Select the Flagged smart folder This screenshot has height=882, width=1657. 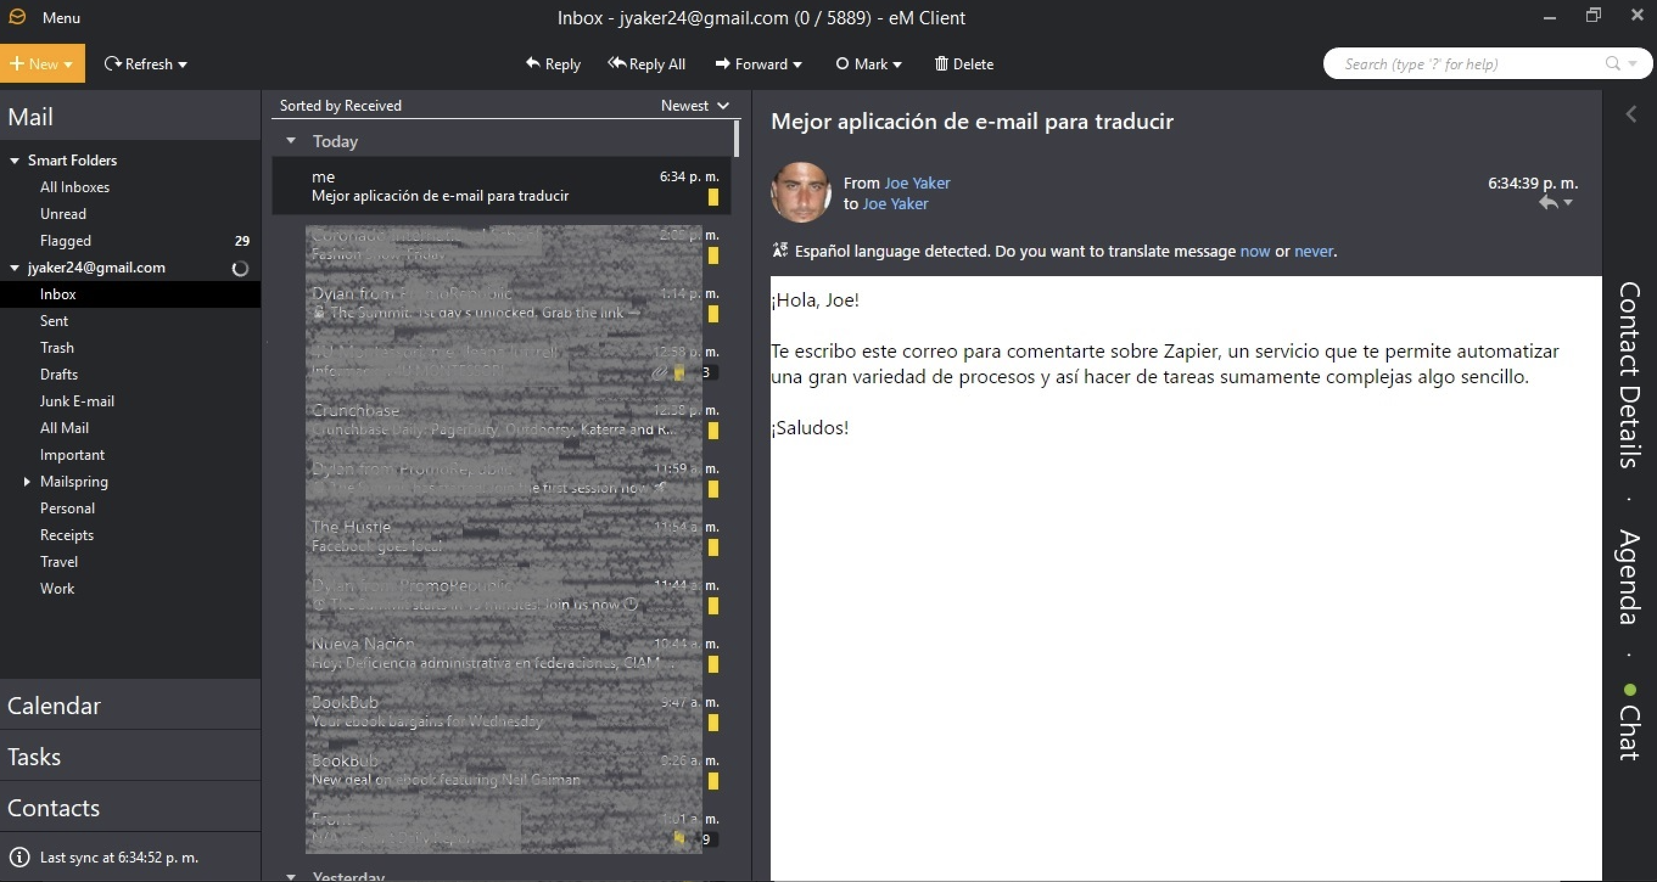click(x=63, y=240)
